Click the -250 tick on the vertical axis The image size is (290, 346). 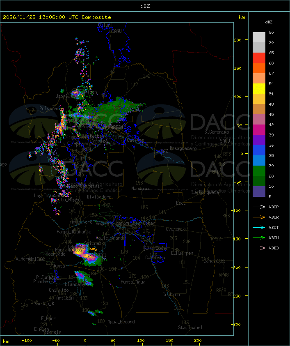(237, 296)
